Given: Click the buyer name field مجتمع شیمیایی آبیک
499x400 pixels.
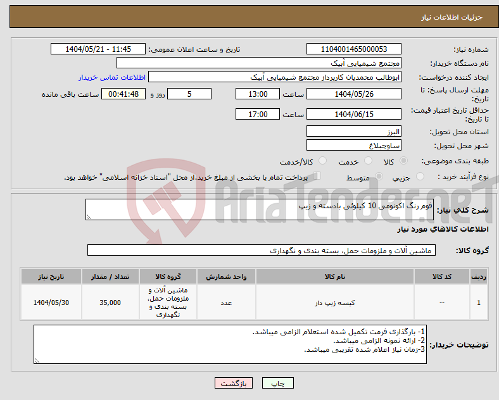Looking at the screenshot, I should click(x=259, y=63).
